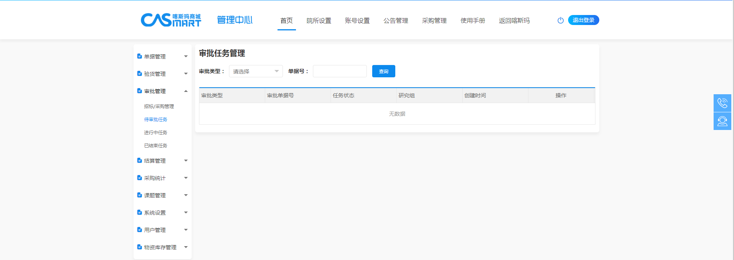Open the 采购管理 top menu item

(x=434, y=20)
